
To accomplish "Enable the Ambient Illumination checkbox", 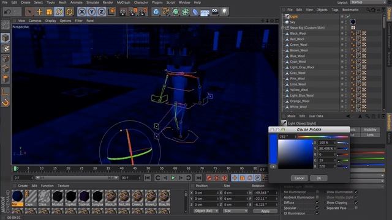I will pos(317,197).
